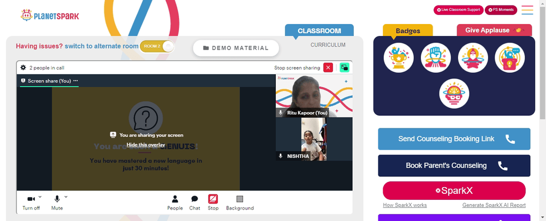Click Send Counseling Booking Link
546x221 pixels.
[x=454, y=139]
